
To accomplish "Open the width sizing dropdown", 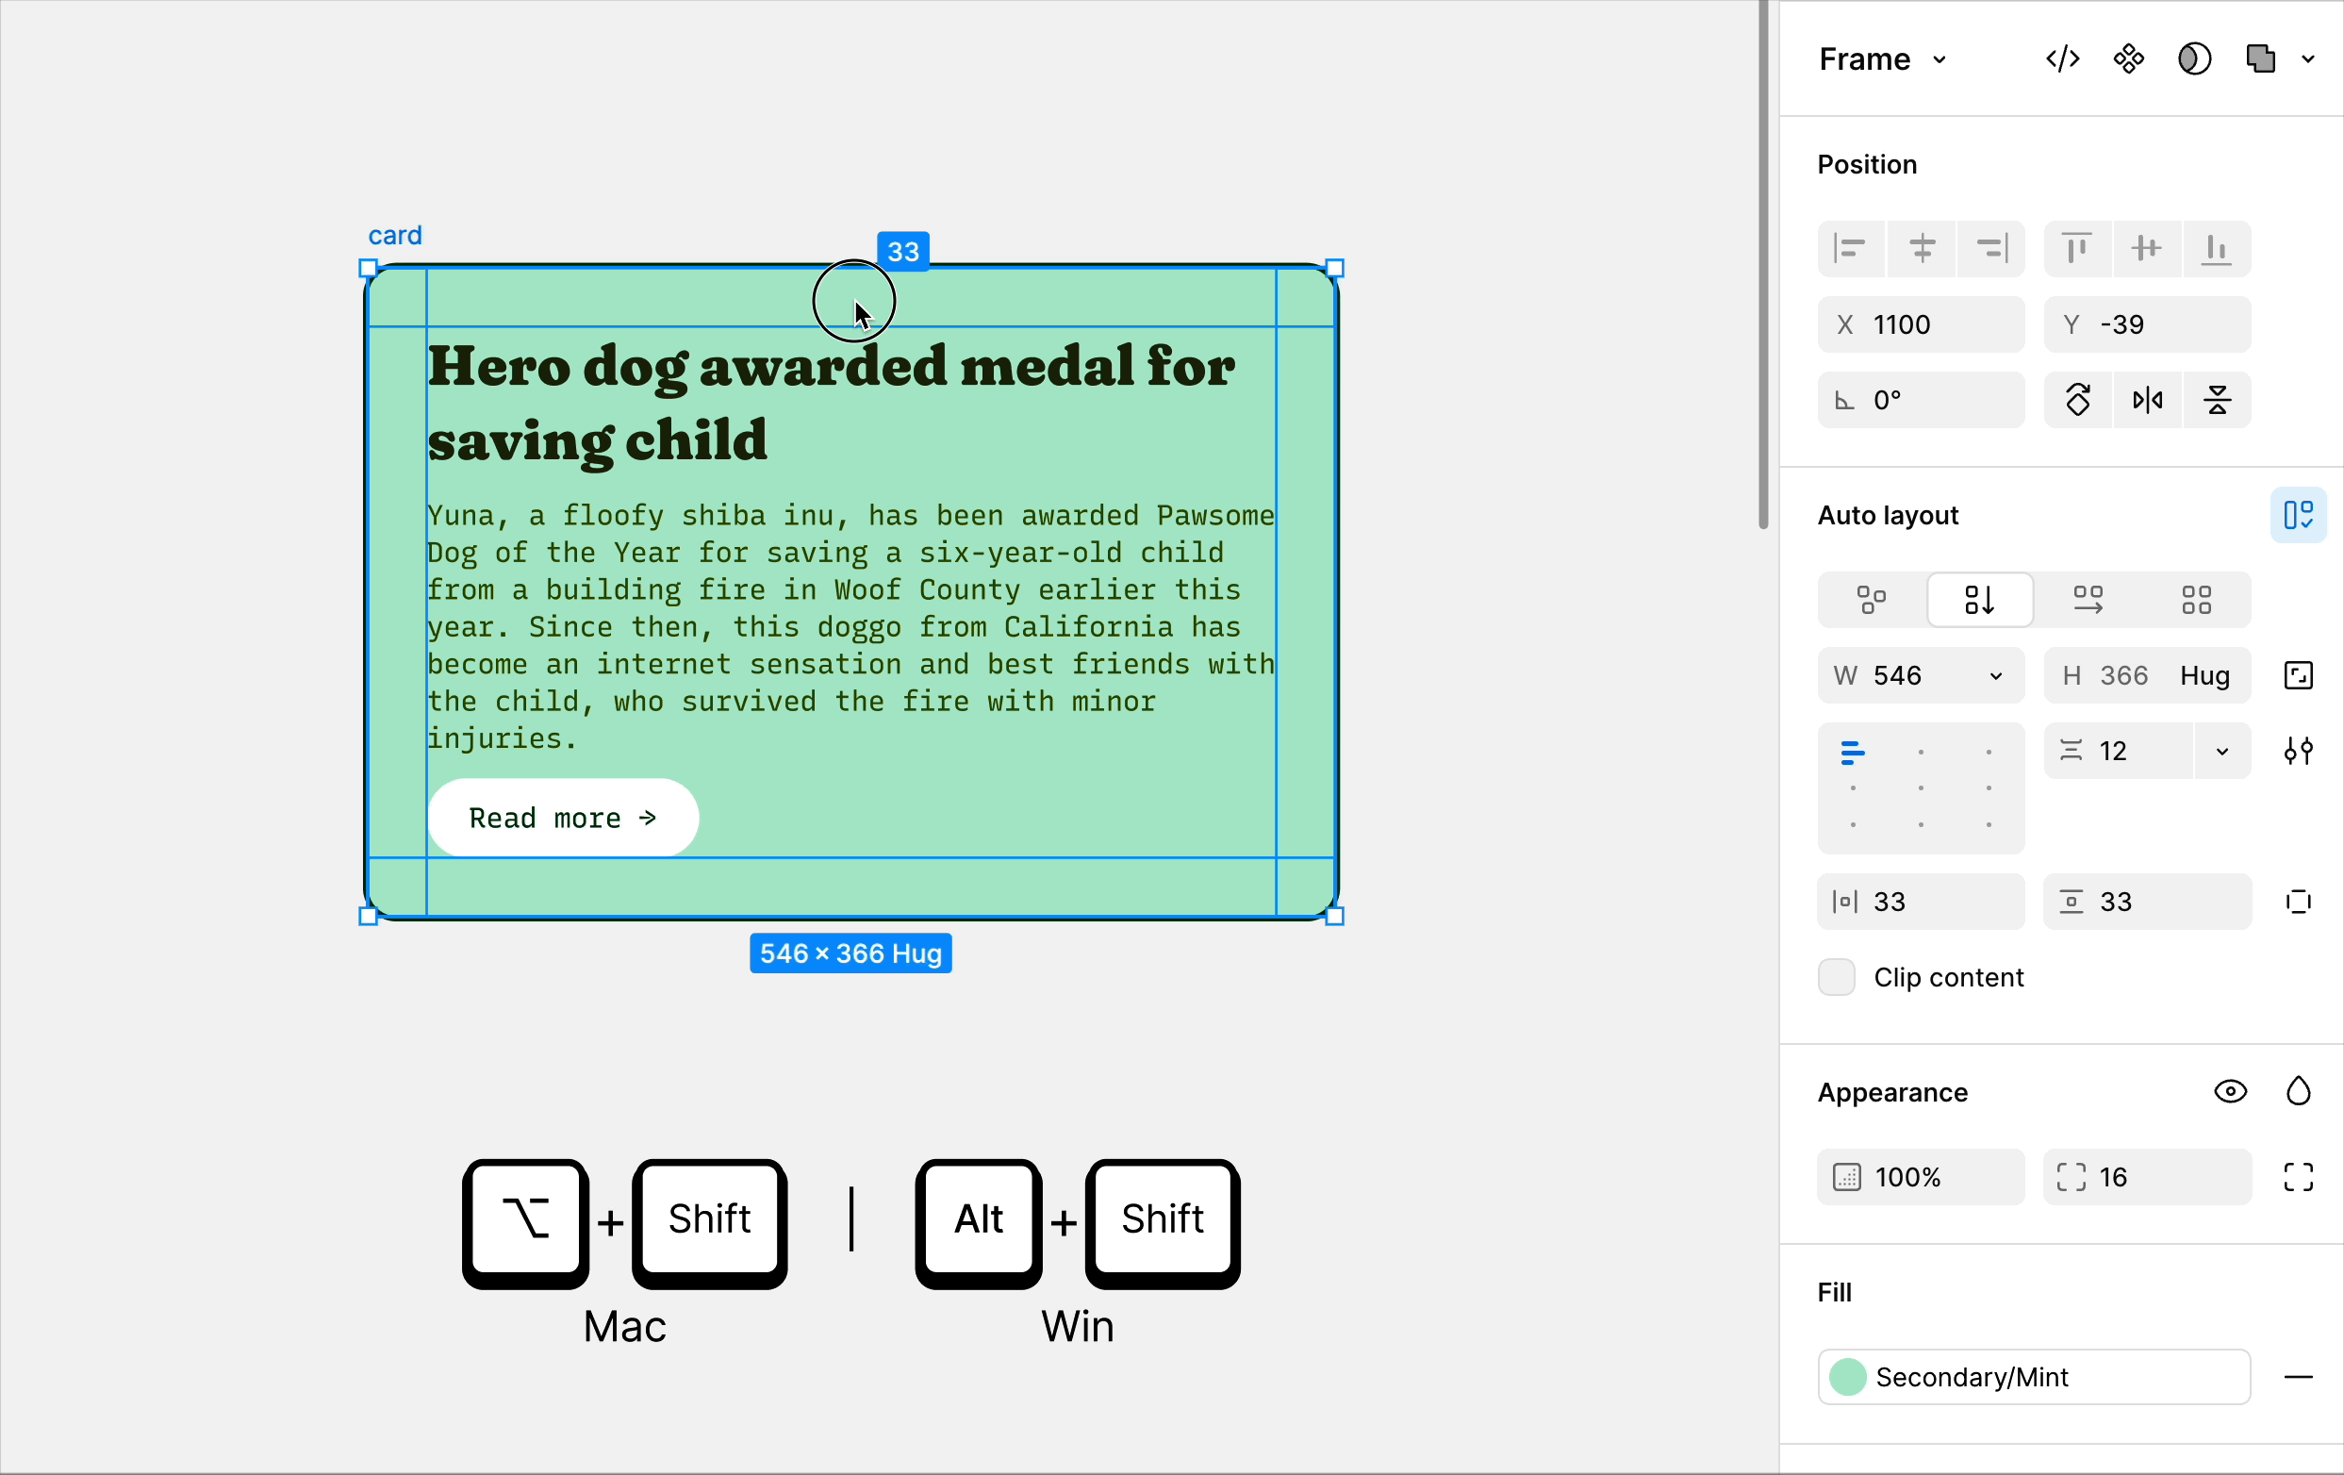I will pos(1995,675).
